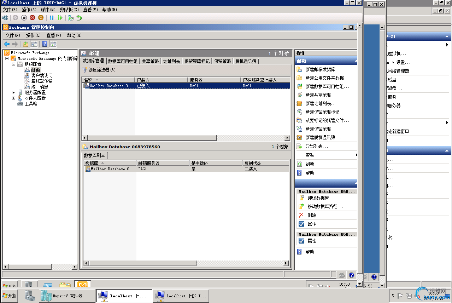The image size is (452, 303).
Task: Open 媒体(M) menu
Action: (x=48, y=10)
